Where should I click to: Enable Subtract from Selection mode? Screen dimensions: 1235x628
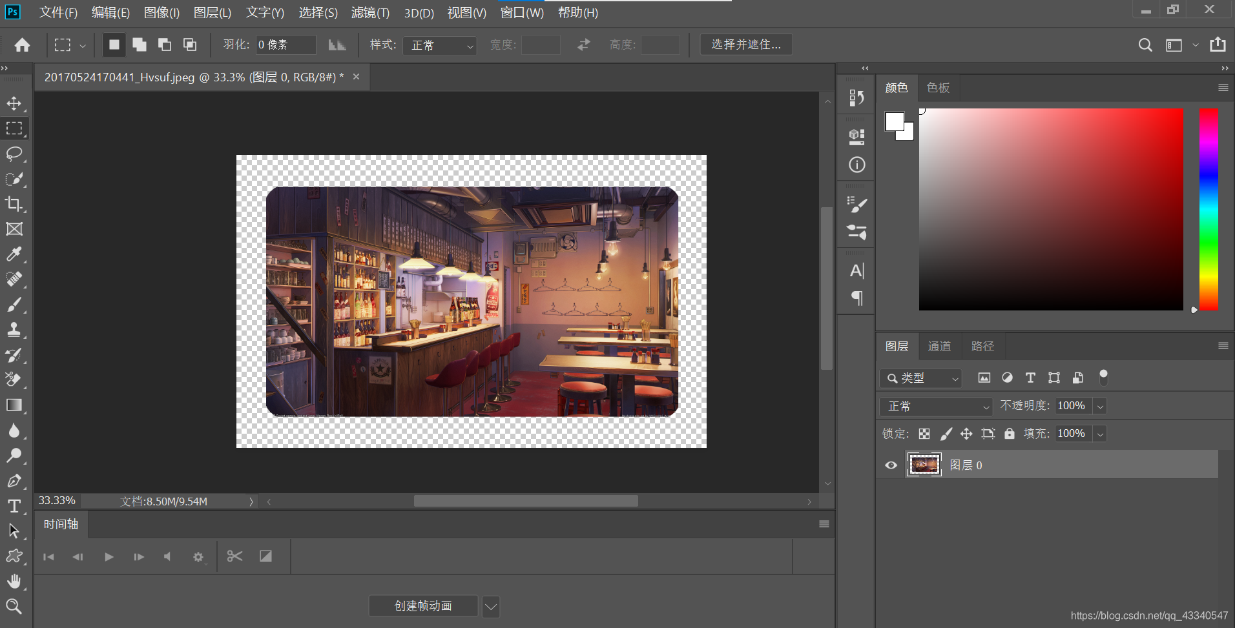(x=165, y=45)
